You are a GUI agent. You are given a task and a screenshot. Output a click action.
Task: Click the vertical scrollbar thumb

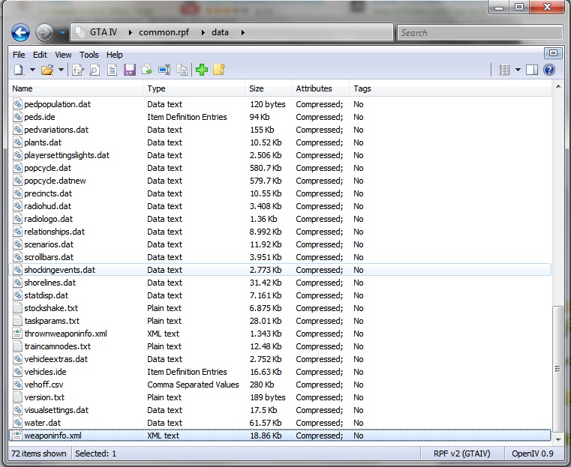point(558,369)
